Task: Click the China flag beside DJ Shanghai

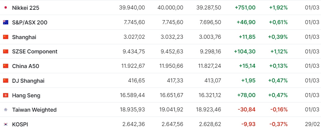Action: pos(6,81)
